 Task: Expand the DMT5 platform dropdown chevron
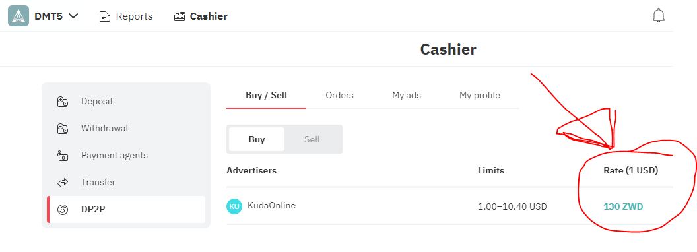click(74, 16)
